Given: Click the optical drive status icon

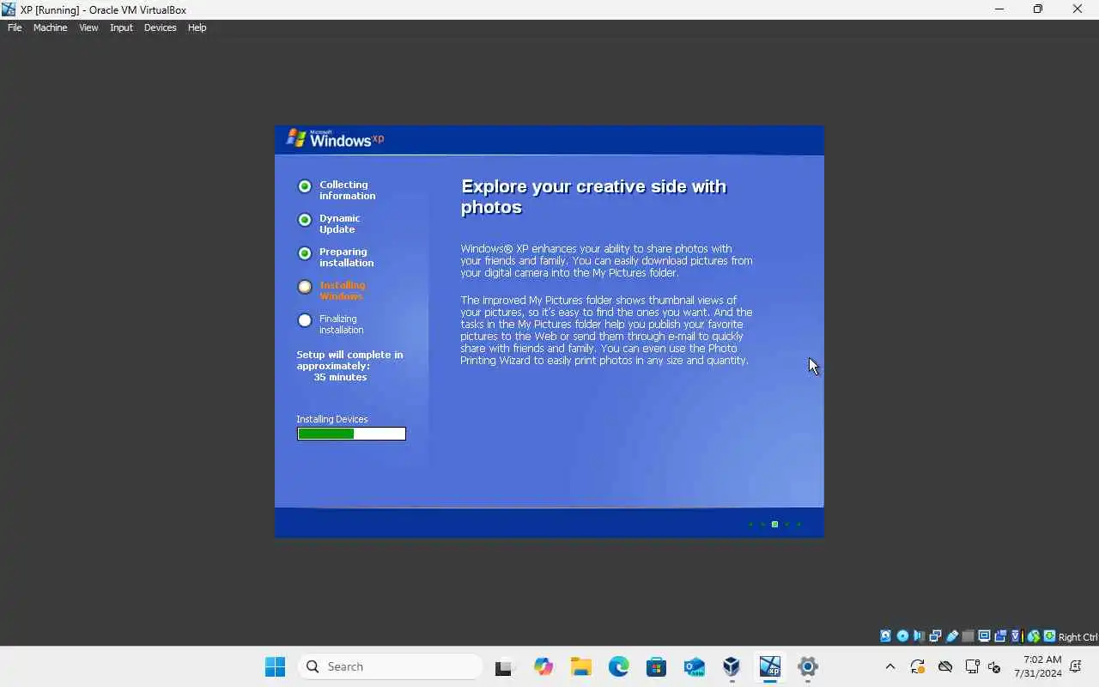Looking at the screenshot, I should (x=902, y=636).
